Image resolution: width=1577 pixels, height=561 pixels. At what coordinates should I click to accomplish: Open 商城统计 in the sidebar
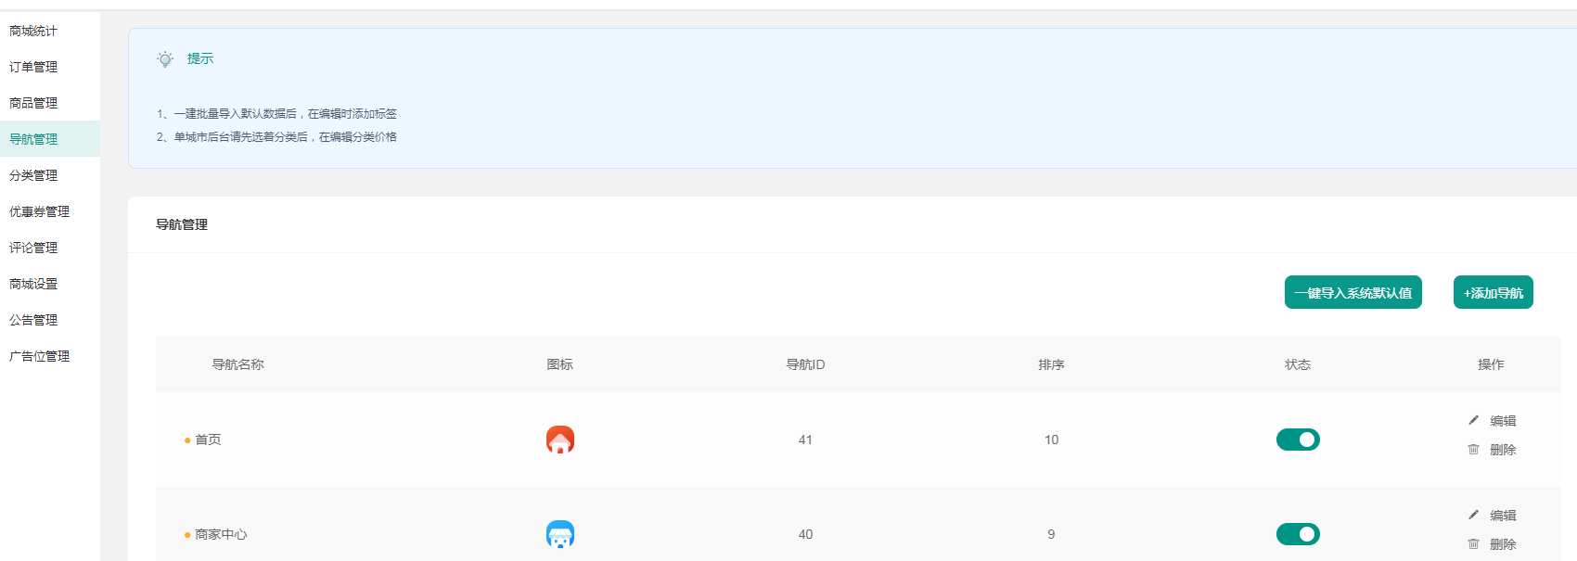click(33, 31)
